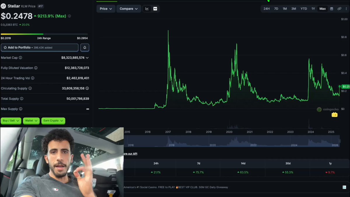Click the 30d column header
350x197 pixels.
(x=288, y=163)
